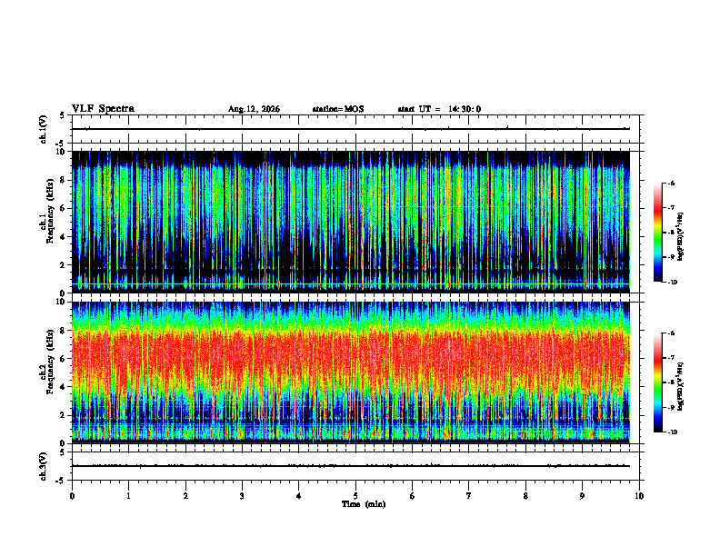Click the "Time (min)" x-axis label
This screenshot has width=720, height=556.
[x=364, y=504]
